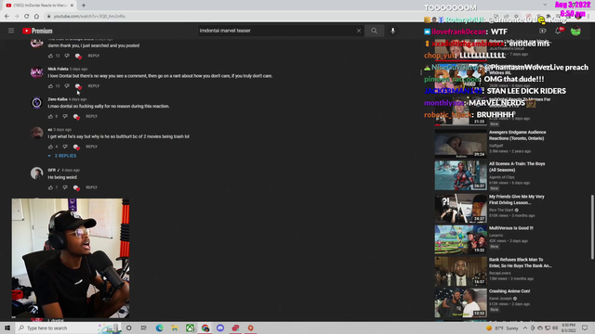Open the account avatar menu
The height and width of the screenshot is (334, 595).
coord(575,31)
